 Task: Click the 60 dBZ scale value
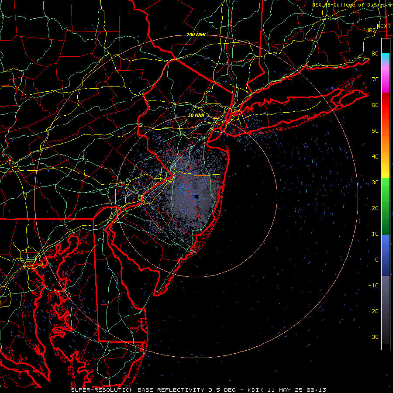375,105
